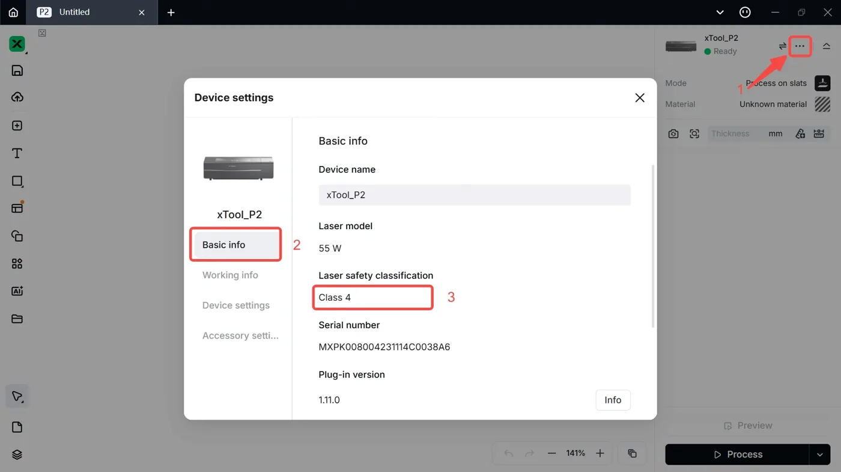Zoom in with the plus button

click(x=600, y=453)
